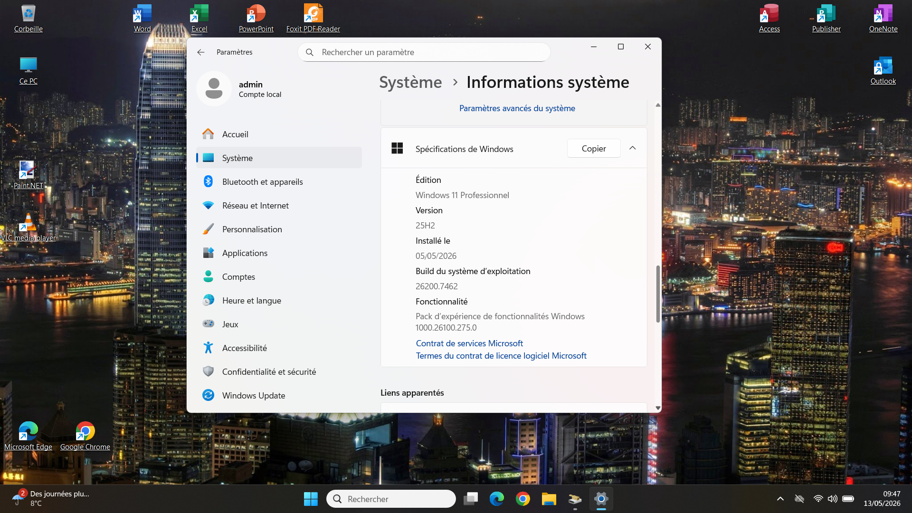912x513 pixels.
Task: Collapse the Spécifications de Windows section
Action: coord(633,148)
